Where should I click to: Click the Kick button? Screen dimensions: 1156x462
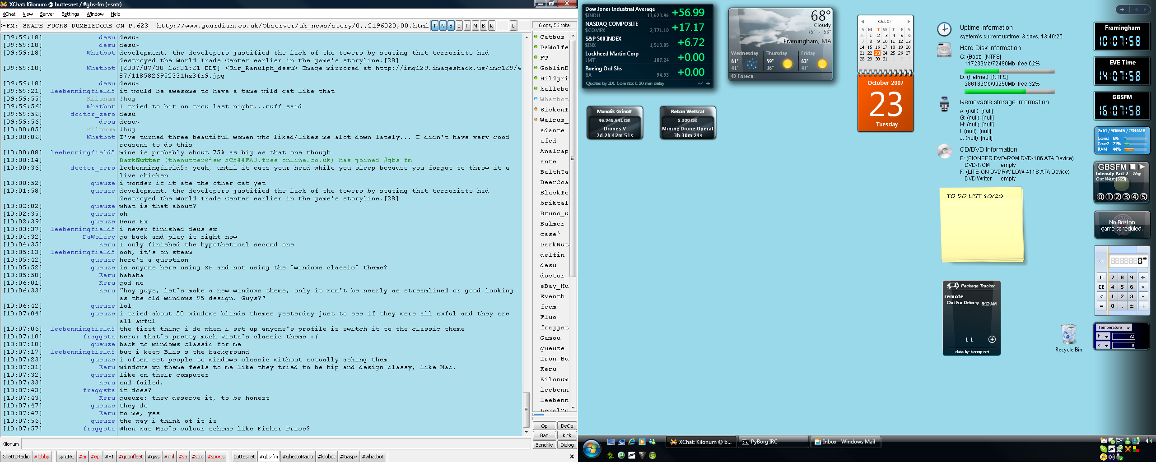567,435
